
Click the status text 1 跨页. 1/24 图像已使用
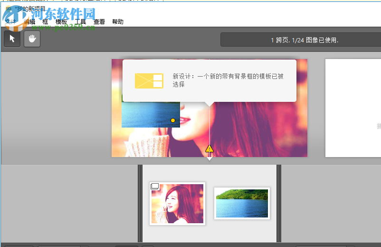(305, 40)
